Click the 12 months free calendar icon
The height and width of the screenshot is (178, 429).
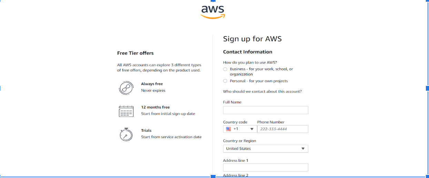(126, 111)
